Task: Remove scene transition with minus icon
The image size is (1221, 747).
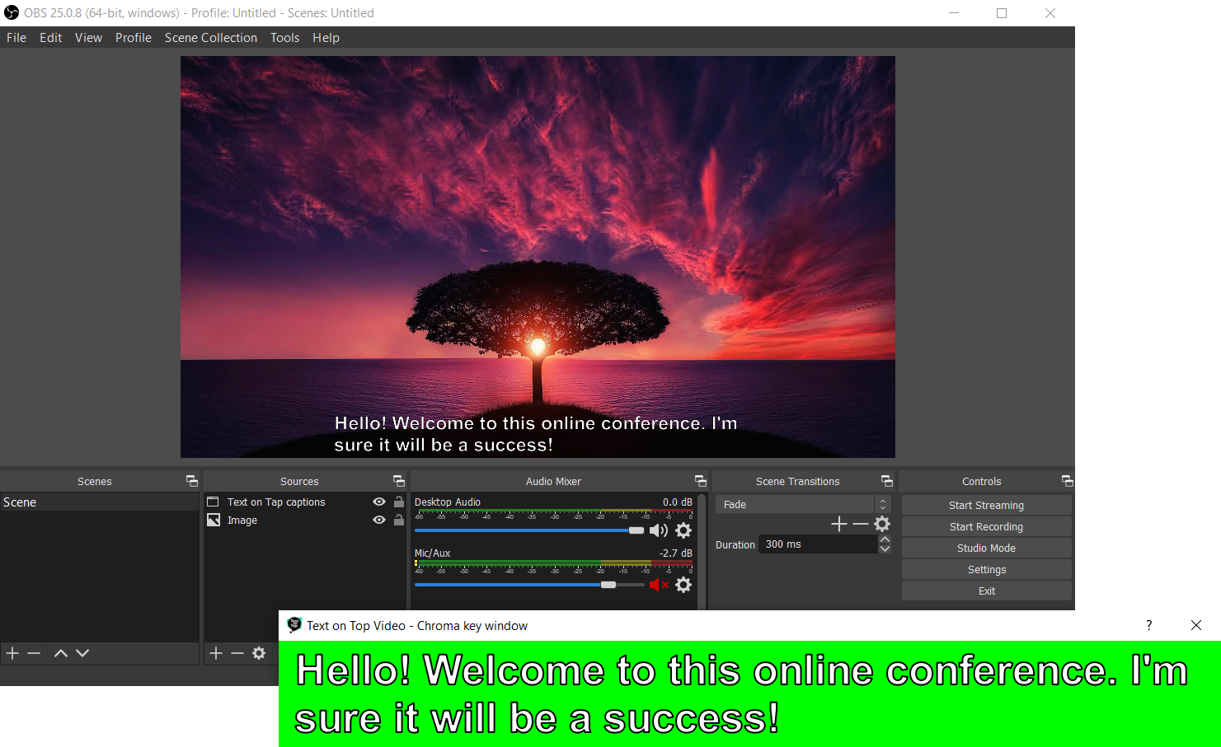Action: pyautogui.click(x=861, y=524)
